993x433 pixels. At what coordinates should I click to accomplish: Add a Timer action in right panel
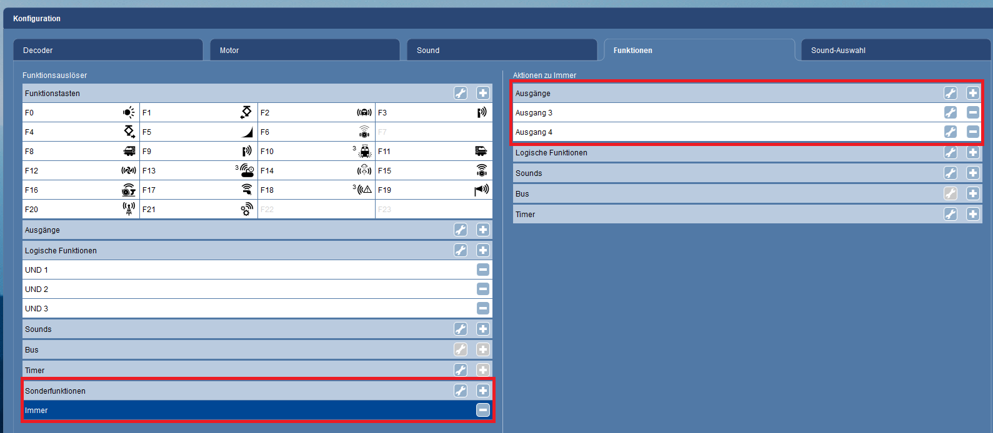coord(972,215)
